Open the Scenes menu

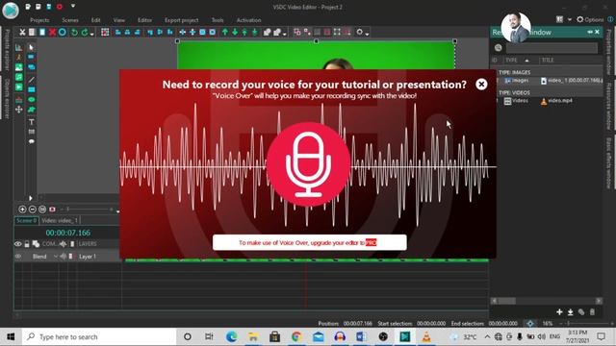point(70,20)
